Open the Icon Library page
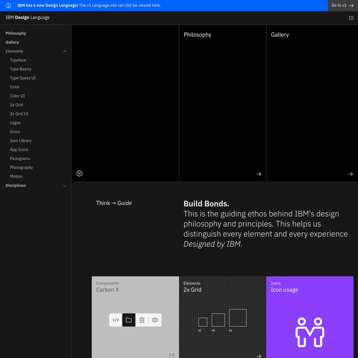The height and width of the screenshot is (358, 358). (21, 141)
